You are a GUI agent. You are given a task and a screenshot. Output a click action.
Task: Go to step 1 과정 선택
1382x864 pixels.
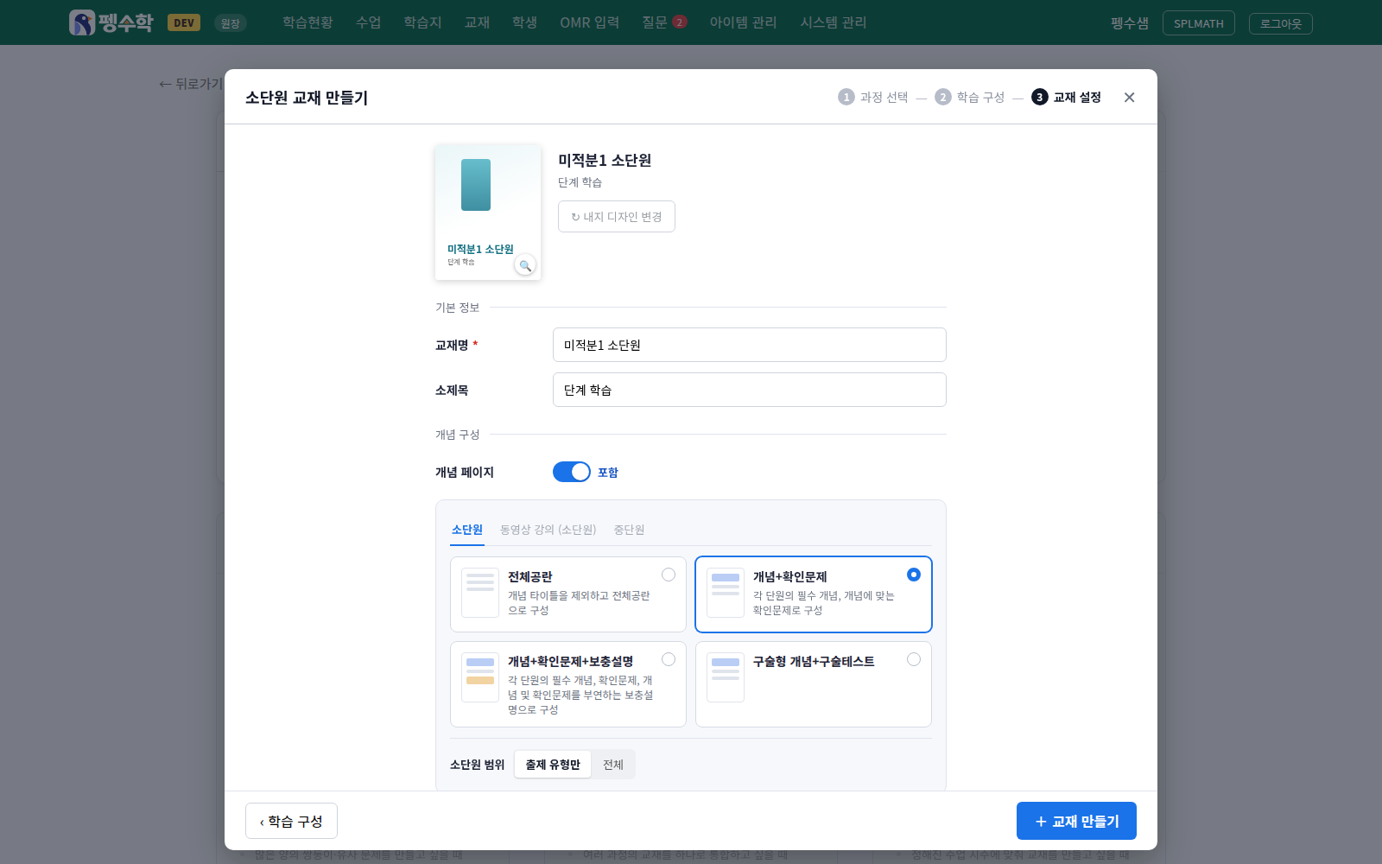(873, 97)
